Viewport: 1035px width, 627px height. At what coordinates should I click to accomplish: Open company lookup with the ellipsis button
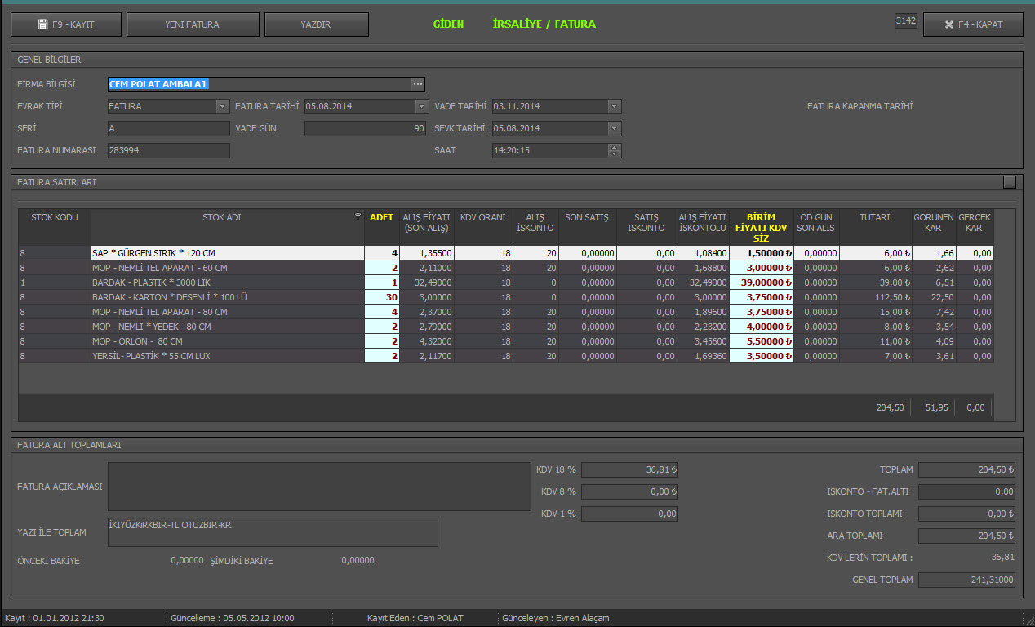[x=418, y=84]
